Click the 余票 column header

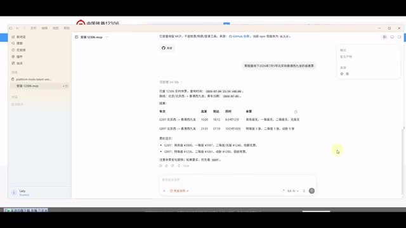point(249,111)
